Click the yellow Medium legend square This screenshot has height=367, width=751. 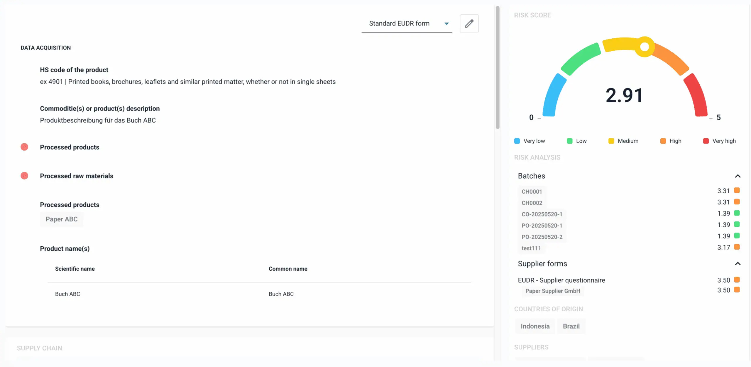[x=611, y=141]
